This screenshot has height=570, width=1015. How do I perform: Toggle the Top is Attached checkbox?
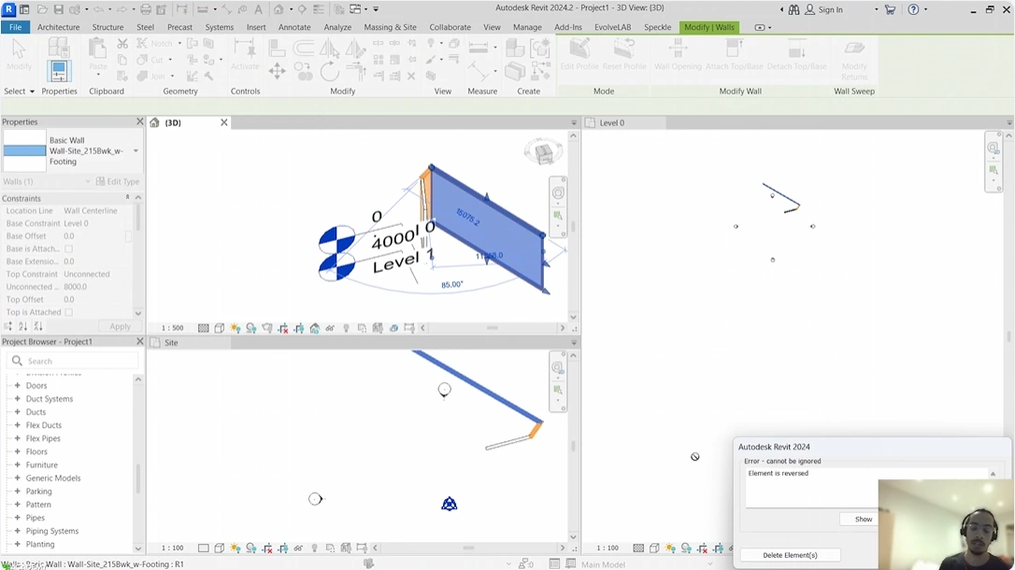[68, 312]
